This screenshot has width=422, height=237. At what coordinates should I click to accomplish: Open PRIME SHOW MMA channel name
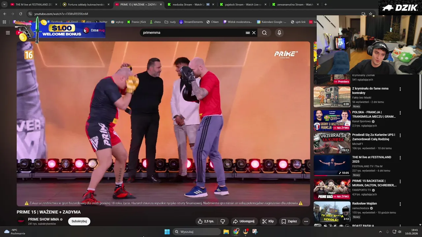click(x=44, y=219)
